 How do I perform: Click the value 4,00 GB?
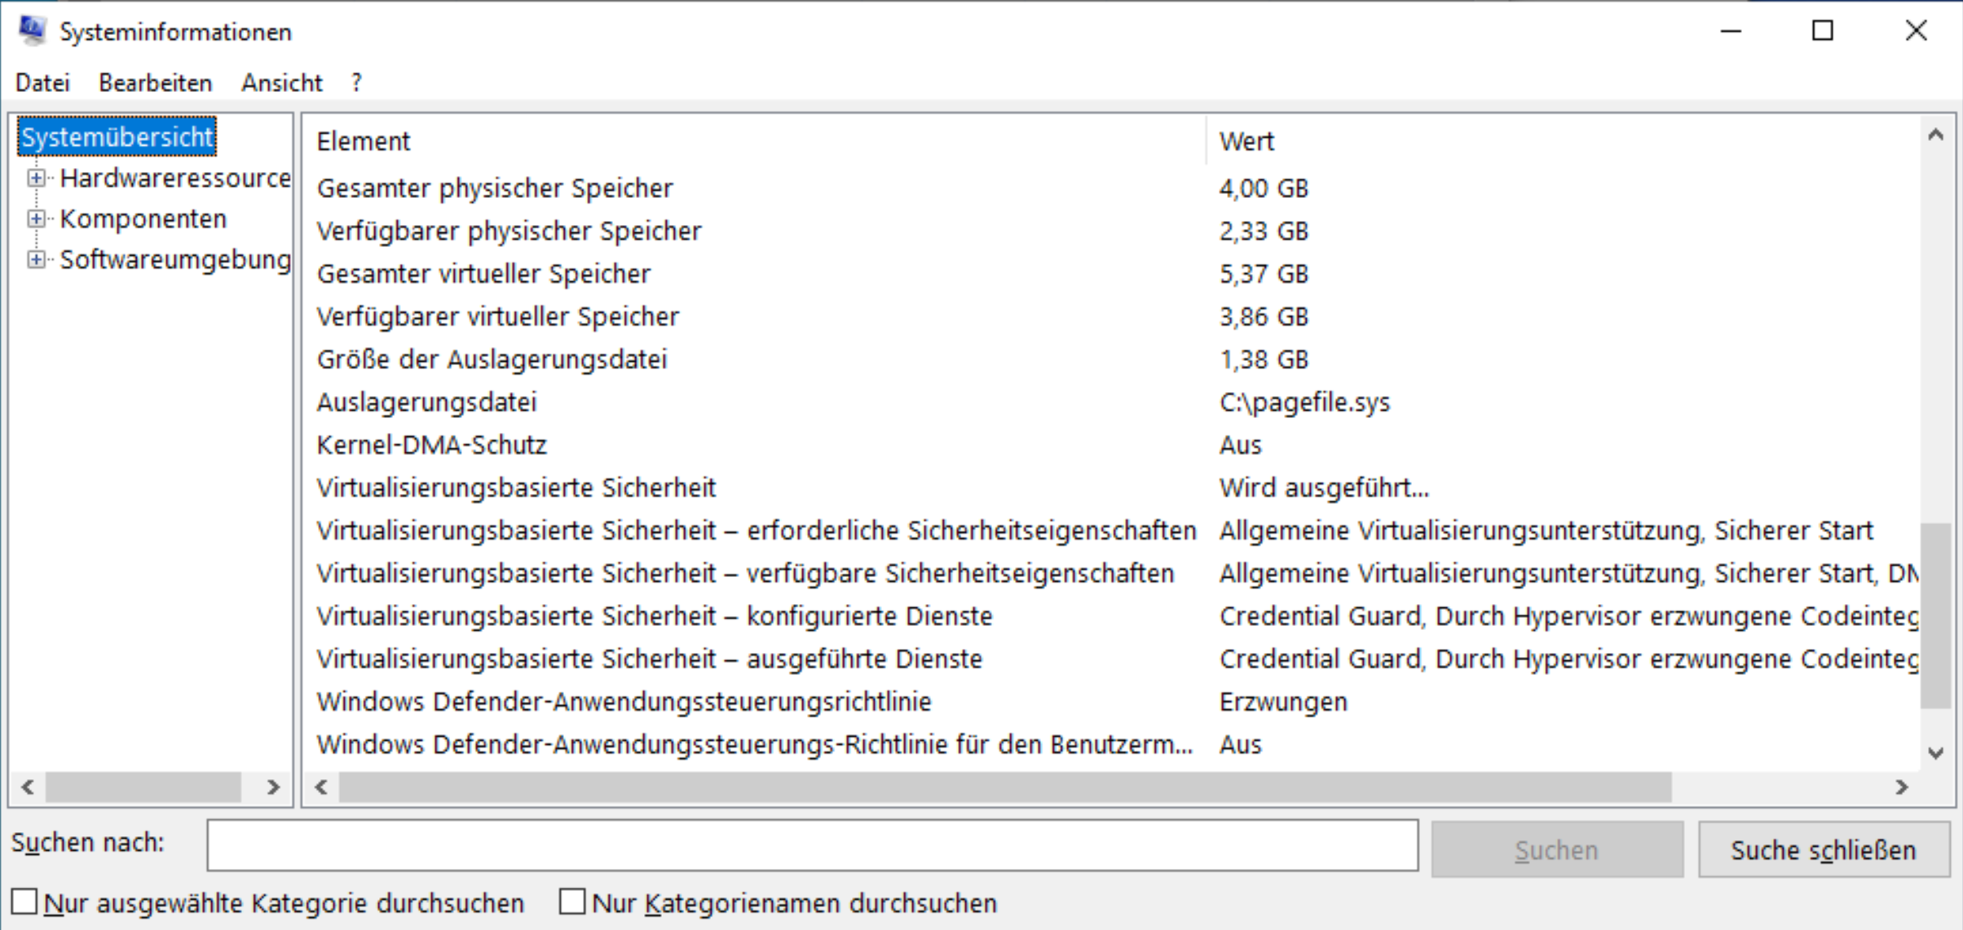(x=1264, y=188)
